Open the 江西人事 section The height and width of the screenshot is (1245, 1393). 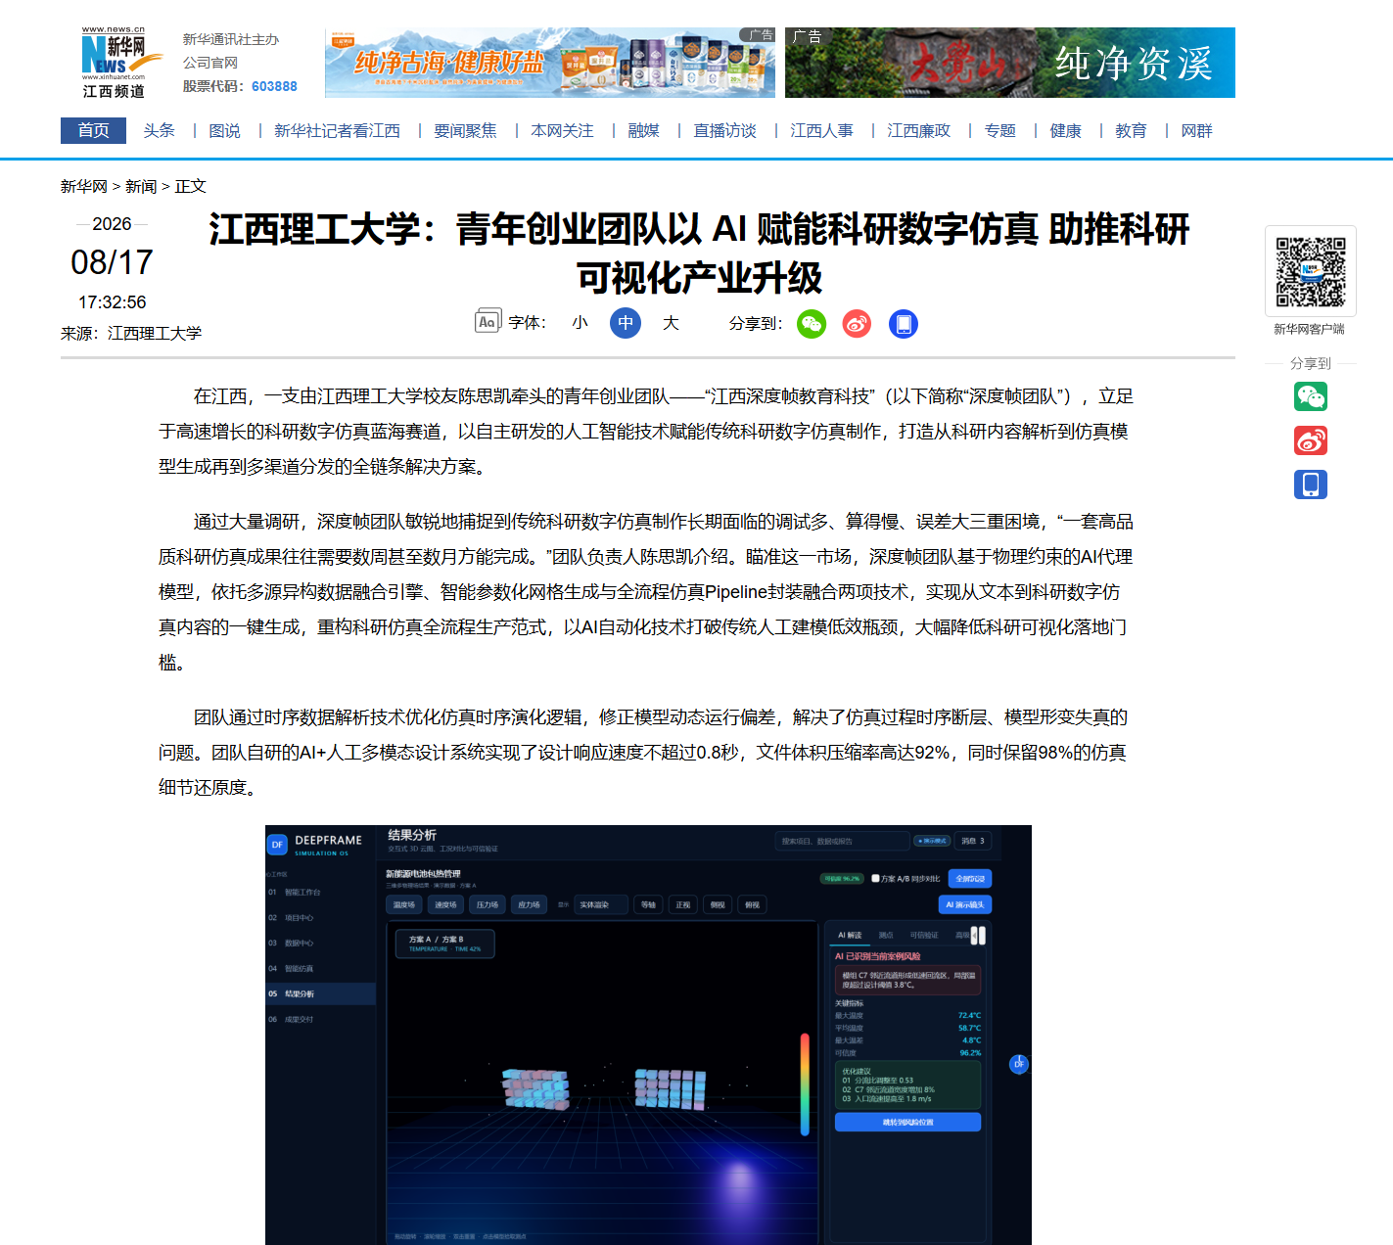coord(821,130)
